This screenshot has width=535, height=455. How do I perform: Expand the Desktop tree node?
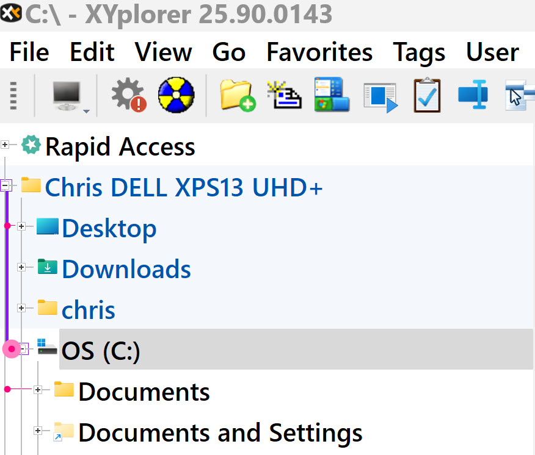point(21,226)
